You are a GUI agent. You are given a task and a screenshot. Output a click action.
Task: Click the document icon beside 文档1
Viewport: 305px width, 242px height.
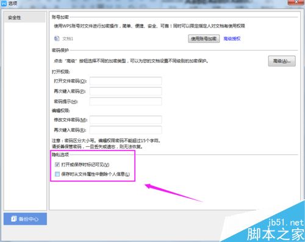point(57,38)
